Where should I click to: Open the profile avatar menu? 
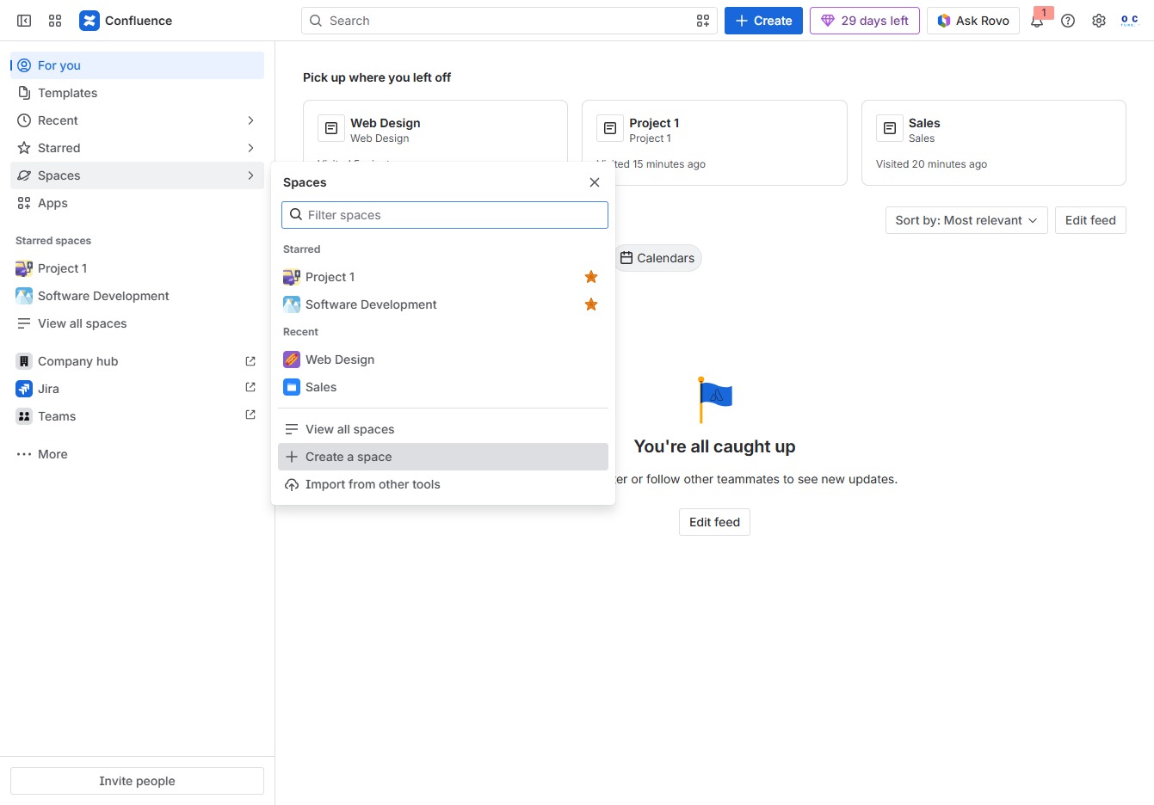point(1130,21)
